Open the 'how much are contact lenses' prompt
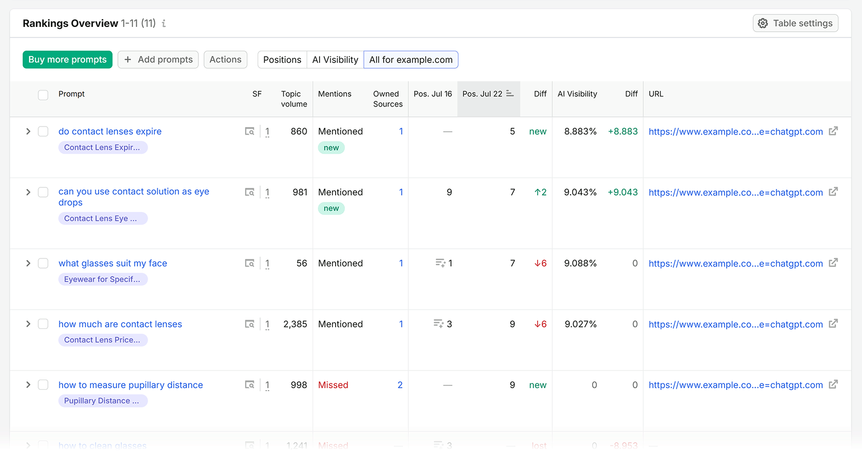The height and width of the screenshot is (456, 862). point(120,324)
